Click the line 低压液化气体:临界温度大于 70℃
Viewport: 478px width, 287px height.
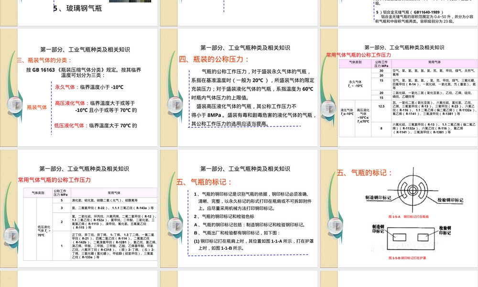96,125
